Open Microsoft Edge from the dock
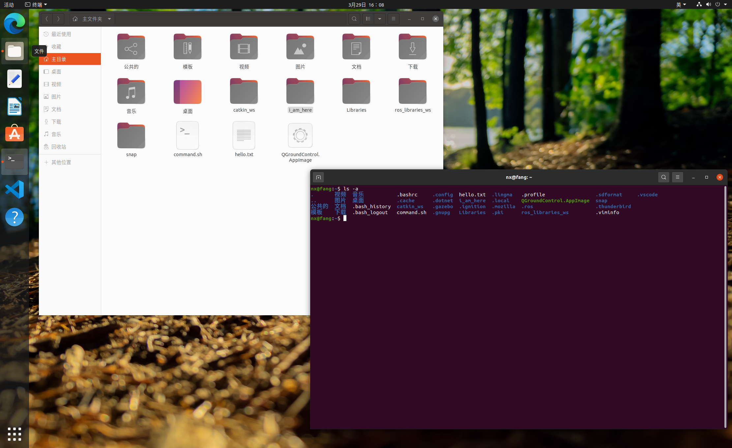The height and width of the screenshot is (448, 732). [15, 23]
